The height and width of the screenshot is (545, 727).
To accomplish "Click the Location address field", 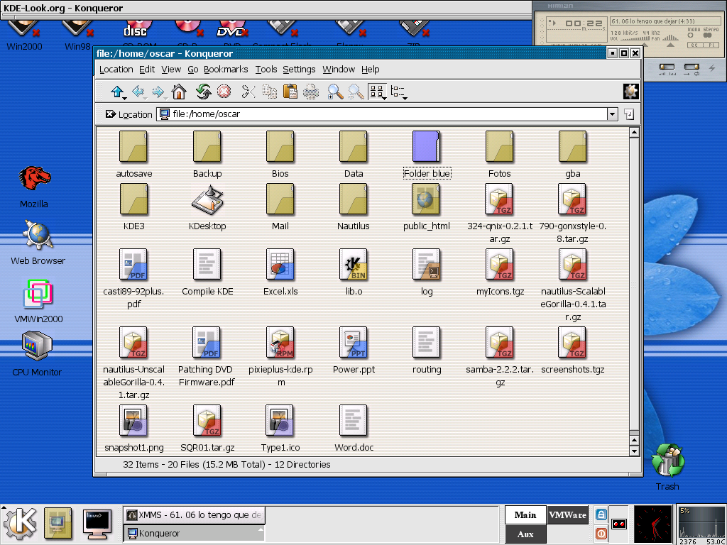I will [x=382, y=114].
